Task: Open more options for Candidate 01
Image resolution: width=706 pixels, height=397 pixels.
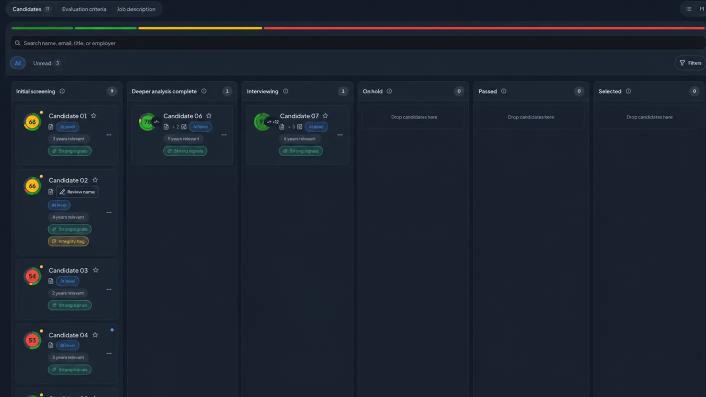Action: click(109, 134)
